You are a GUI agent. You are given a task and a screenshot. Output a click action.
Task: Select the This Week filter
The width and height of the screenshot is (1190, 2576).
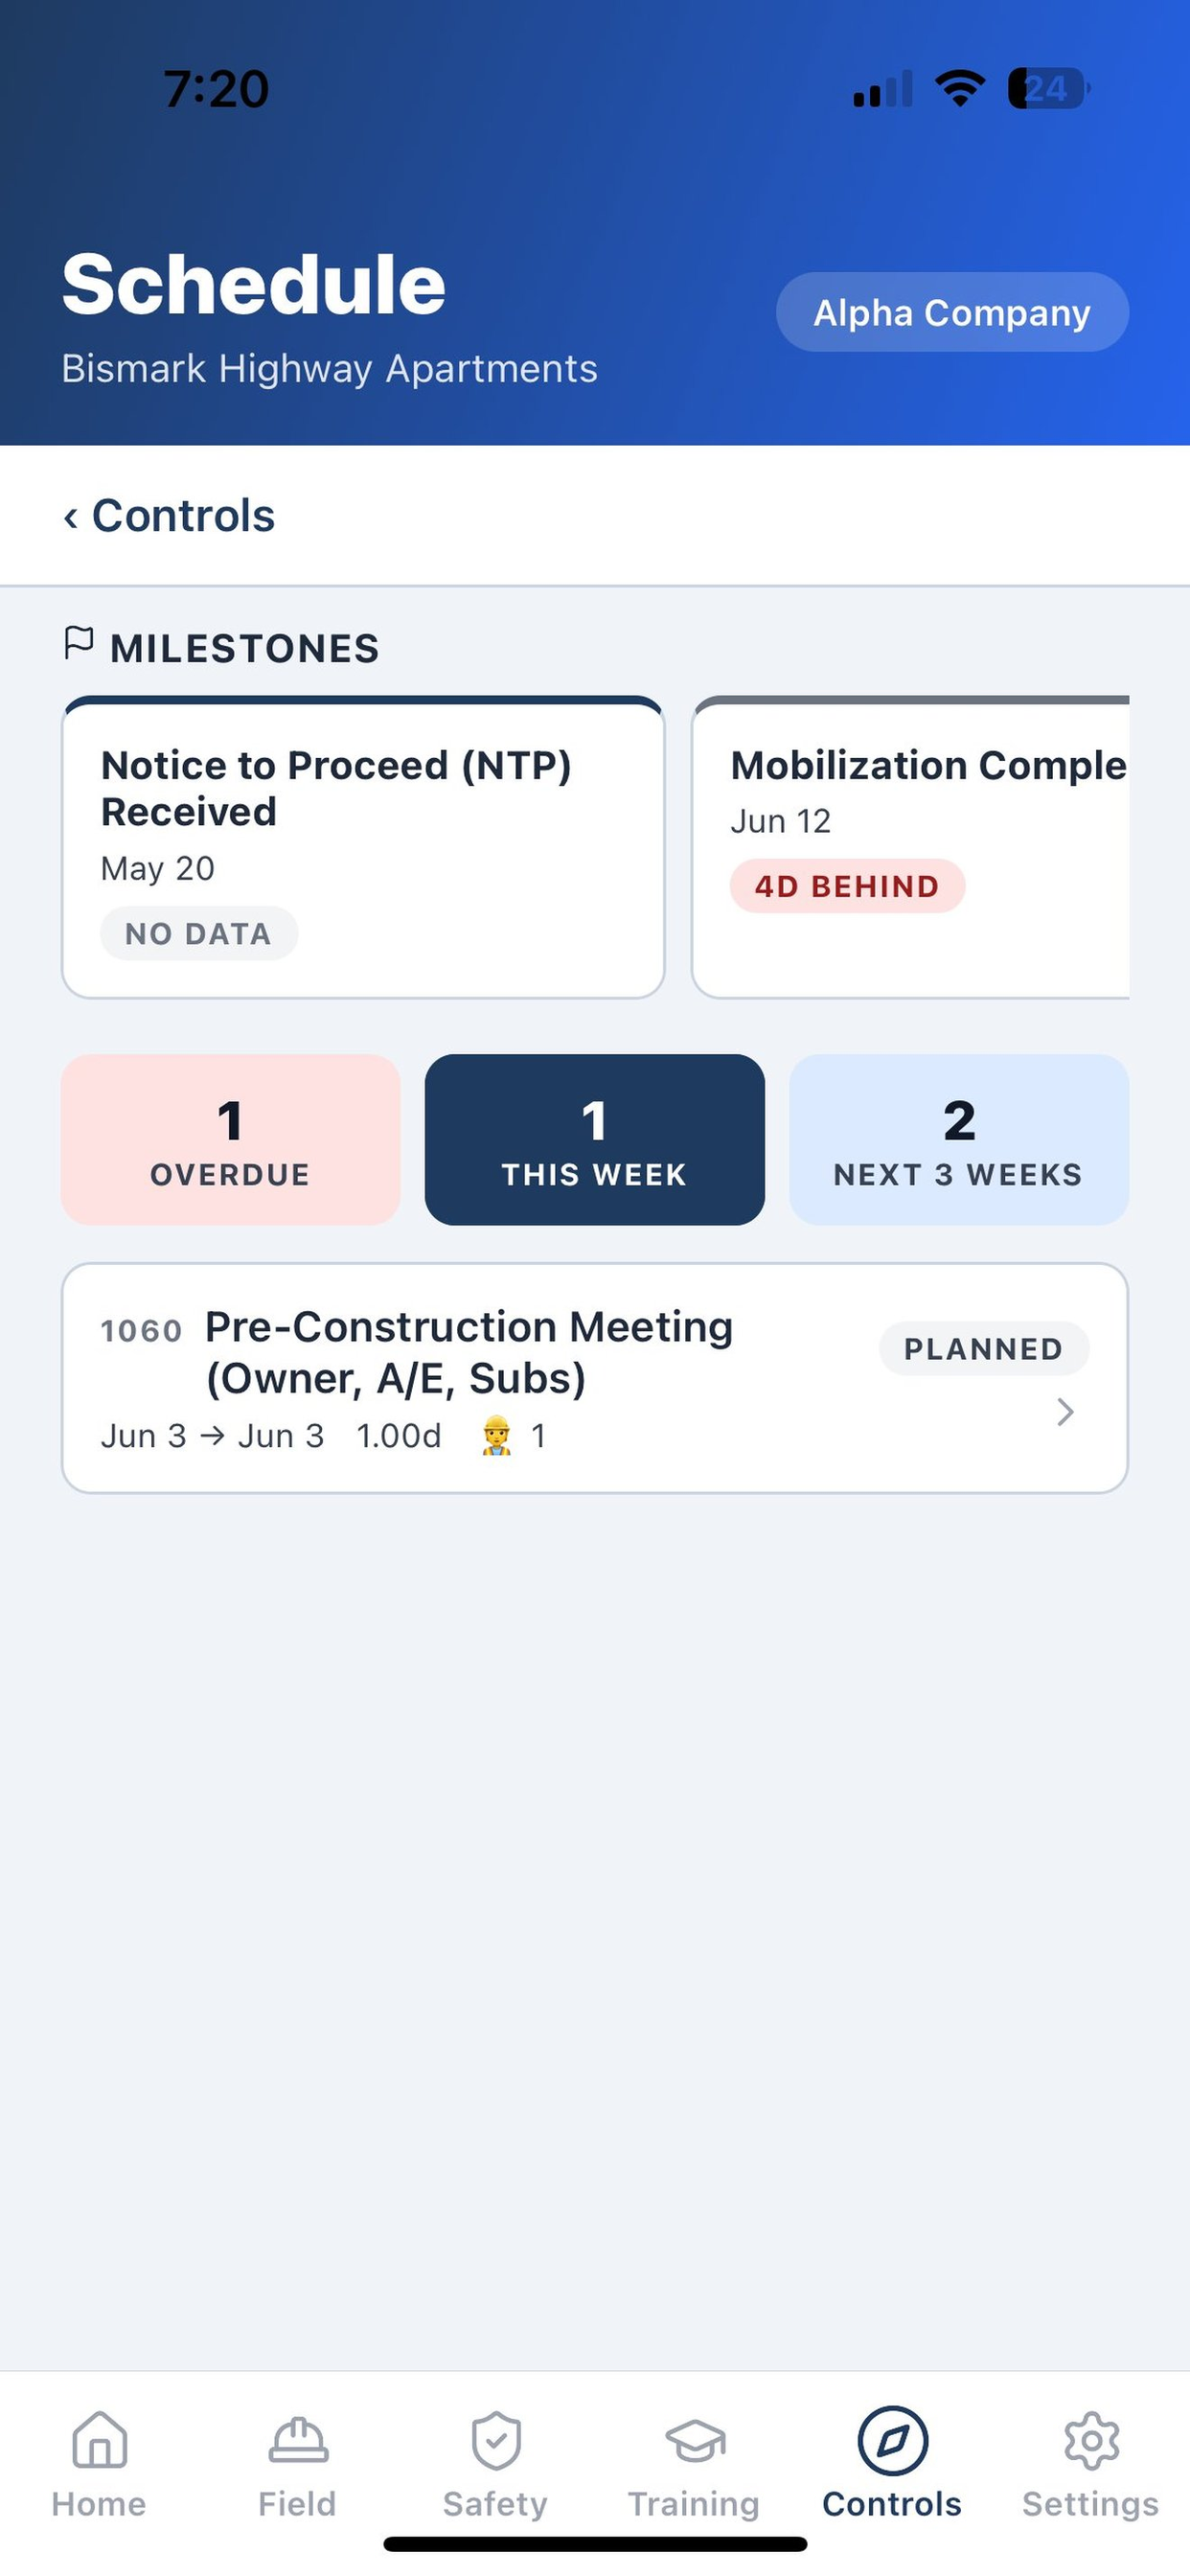(x=595, y=1140)
